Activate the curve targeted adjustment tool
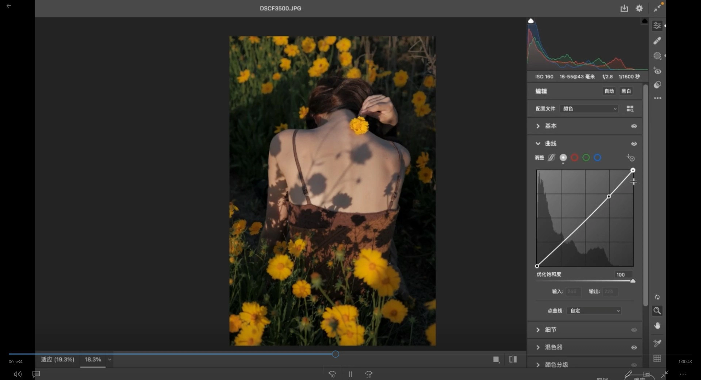Image resolution: width=701 pixels, height=380 pixels. coord(631,158)
